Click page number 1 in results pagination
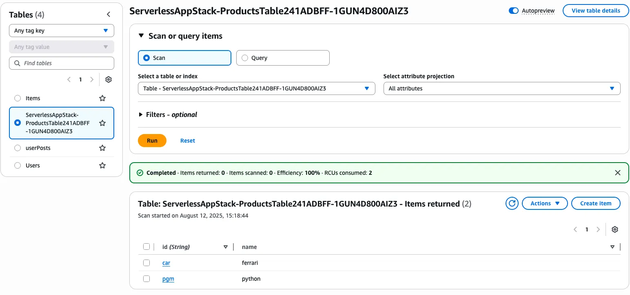The height and width of the screenshot is (295, 630). coord(587,229)
